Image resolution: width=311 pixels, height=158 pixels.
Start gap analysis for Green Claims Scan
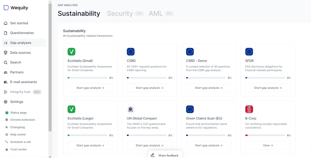coord(209,145)
